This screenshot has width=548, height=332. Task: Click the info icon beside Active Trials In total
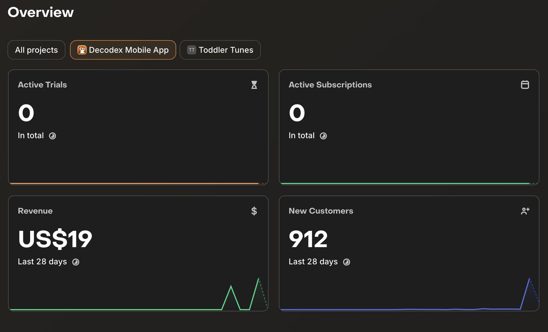(x=53, y=136)
